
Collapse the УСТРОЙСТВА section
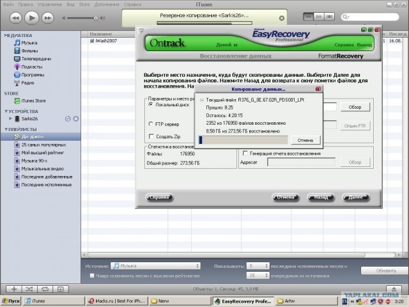(x=6, y=111)
